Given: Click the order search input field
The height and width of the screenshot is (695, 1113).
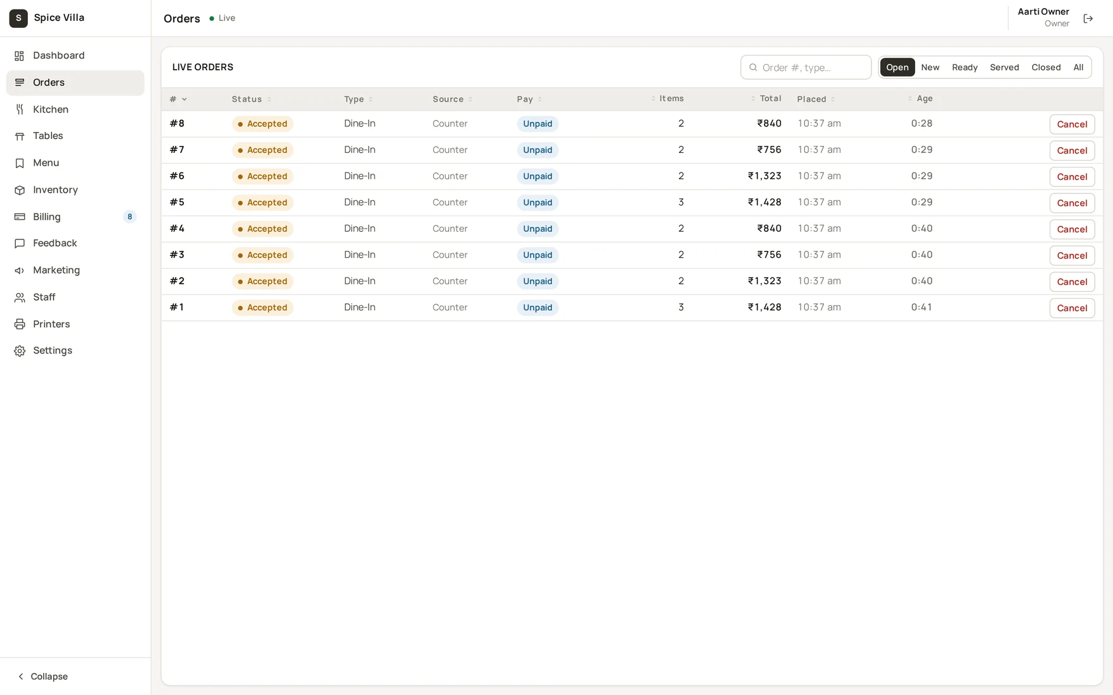Looking at the screenshot, I should tap(806, 68).
